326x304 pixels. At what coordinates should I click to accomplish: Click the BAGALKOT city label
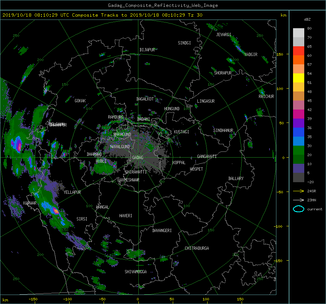click(145, 99)
